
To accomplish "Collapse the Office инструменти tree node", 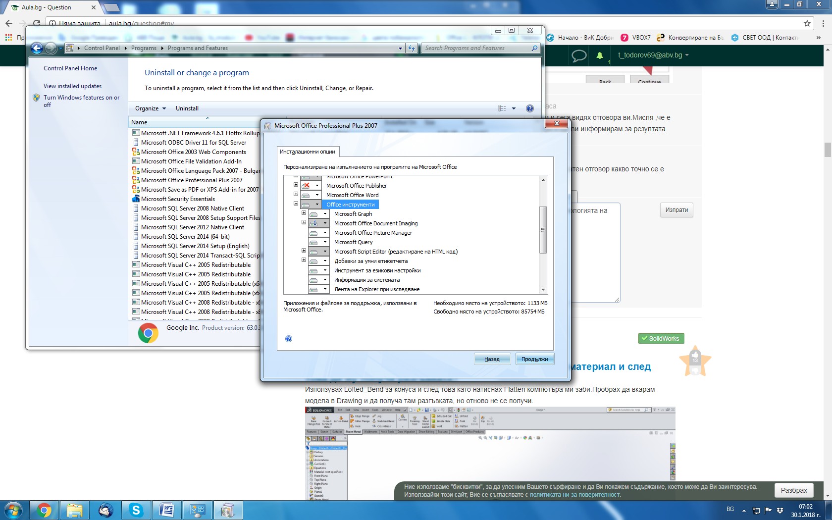I will (296, 204).
